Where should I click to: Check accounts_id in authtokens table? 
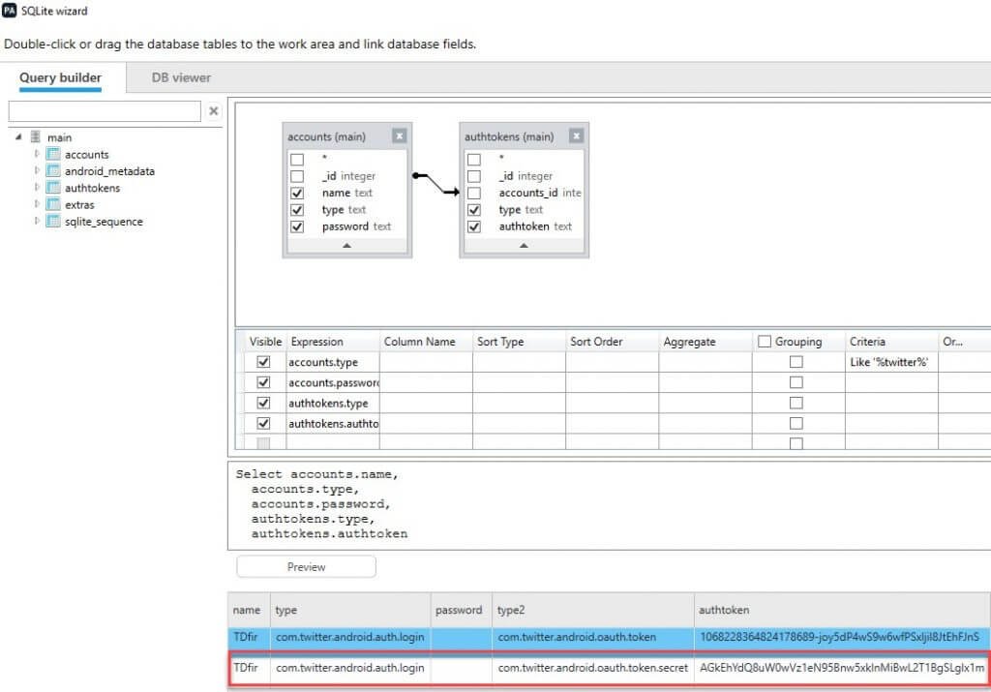click(x=474, y=193)
